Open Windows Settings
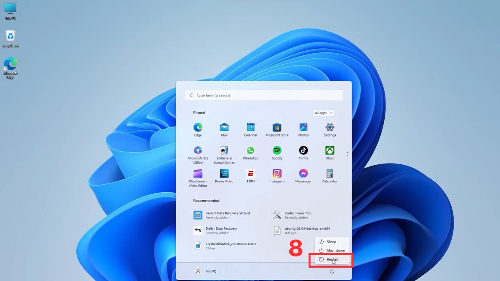The width and height of the screenshot is (500, 281). click(x=330, y=129)
